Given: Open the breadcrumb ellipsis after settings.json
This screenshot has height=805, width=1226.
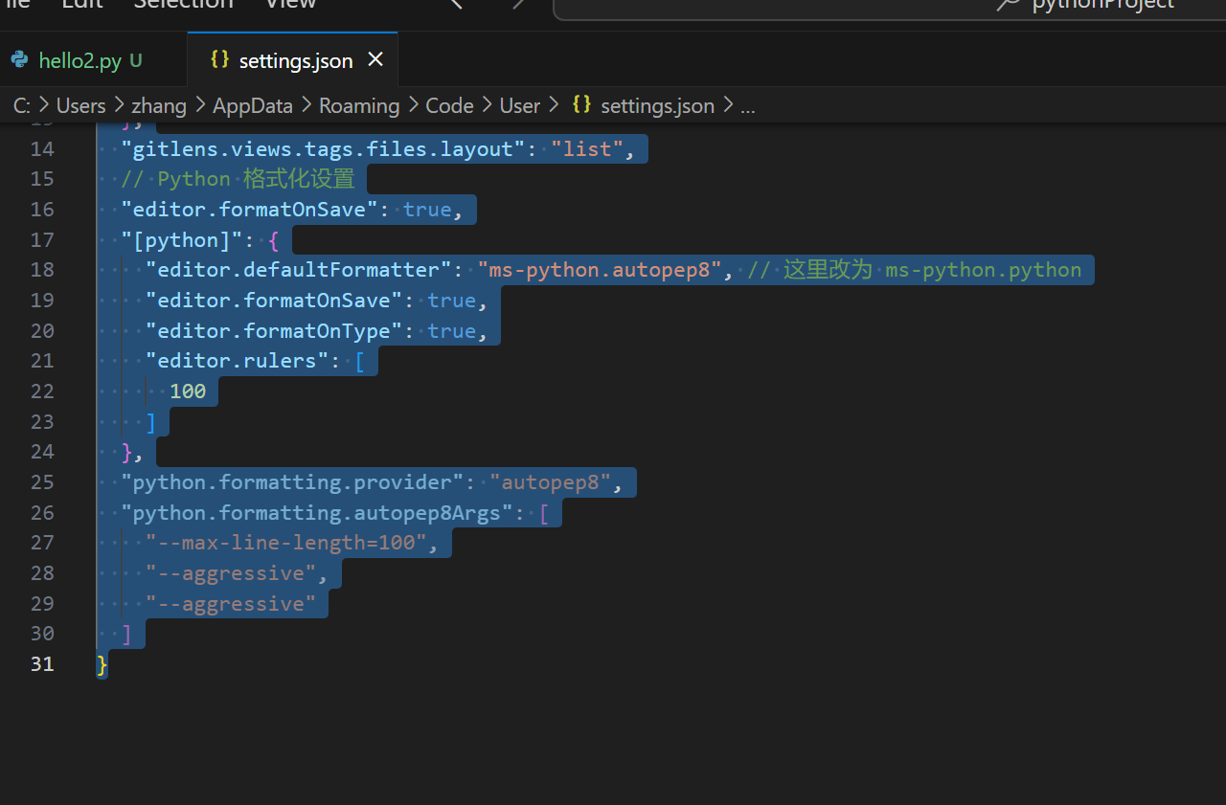Looking at the screenshot, I should pyautogui.click(x=748, y=105).
